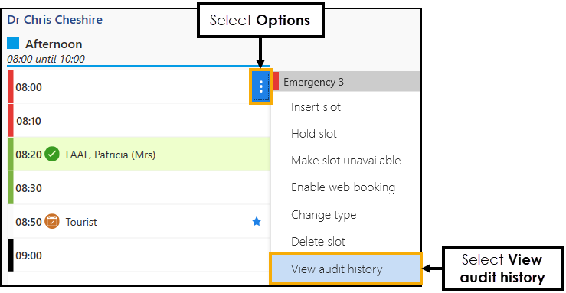Select FAAL, Patricia (Mrs) appointment
Image resolution: width=566 pixels, height=293 pixels.
click(x=139, y=155)
